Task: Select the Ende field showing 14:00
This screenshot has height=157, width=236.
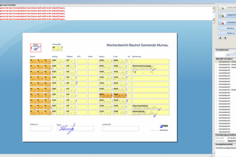Action: tap(120, 113)
